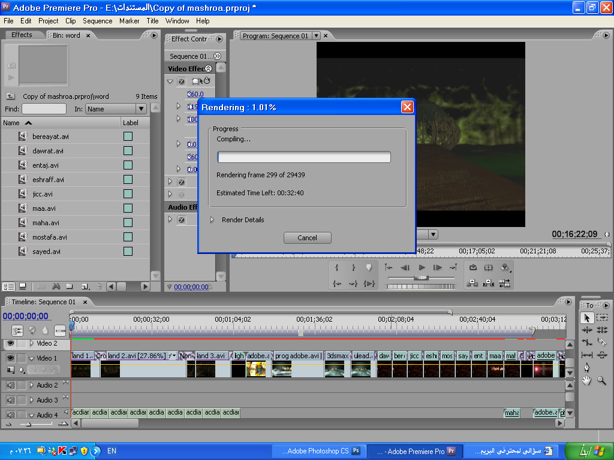Mute the Audio 2 track speaker
The width and height of the screenshot is (614, 460).
[x=11, y=385]
